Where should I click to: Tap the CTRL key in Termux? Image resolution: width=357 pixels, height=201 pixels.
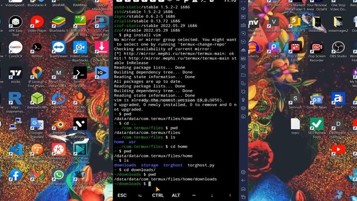[x=158, y=195]
